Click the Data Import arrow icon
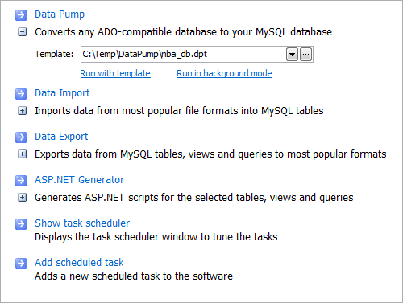 (21, 94)
